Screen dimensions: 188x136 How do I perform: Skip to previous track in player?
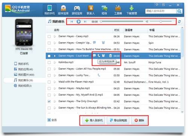(x=72, y=21)
